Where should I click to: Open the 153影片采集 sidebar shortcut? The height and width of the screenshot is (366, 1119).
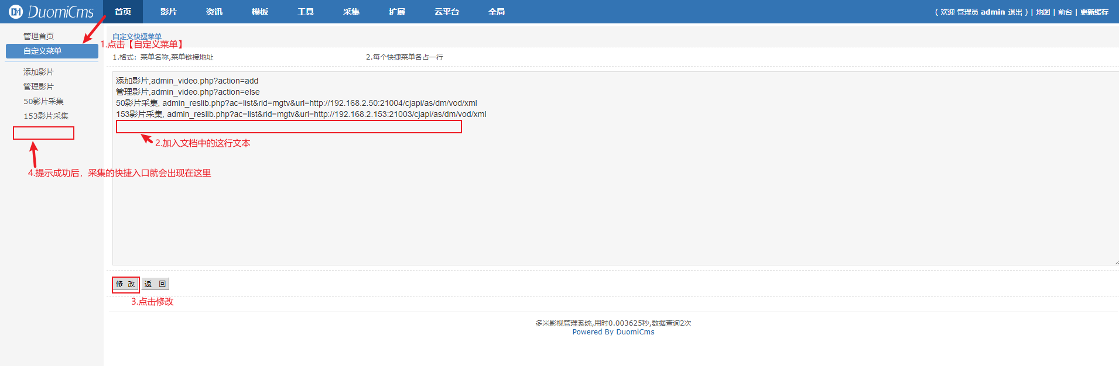46,116
